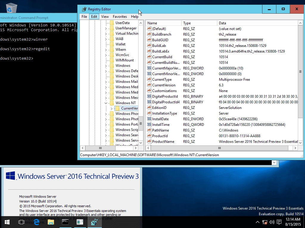Select the Windows Search tree item
305x228 pixels.
point(127,135)
